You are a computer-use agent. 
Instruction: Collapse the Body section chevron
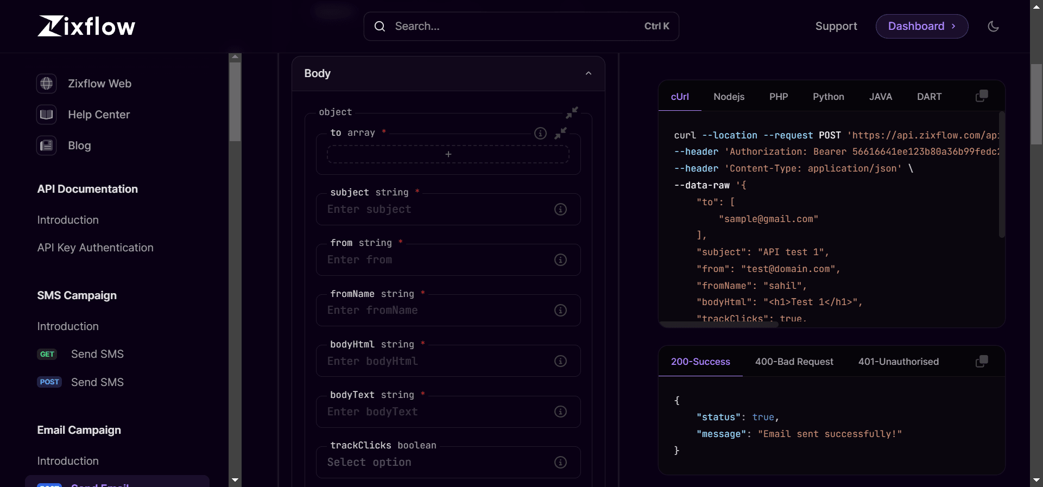[588, 73]
